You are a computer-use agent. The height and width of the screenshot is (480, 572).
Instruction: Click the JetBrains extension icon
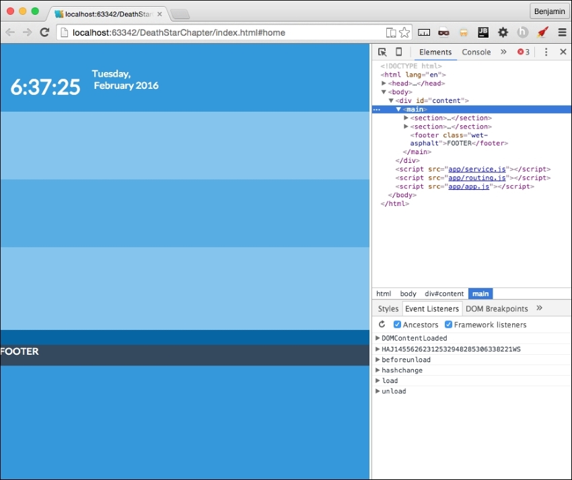tap(482, 32)
